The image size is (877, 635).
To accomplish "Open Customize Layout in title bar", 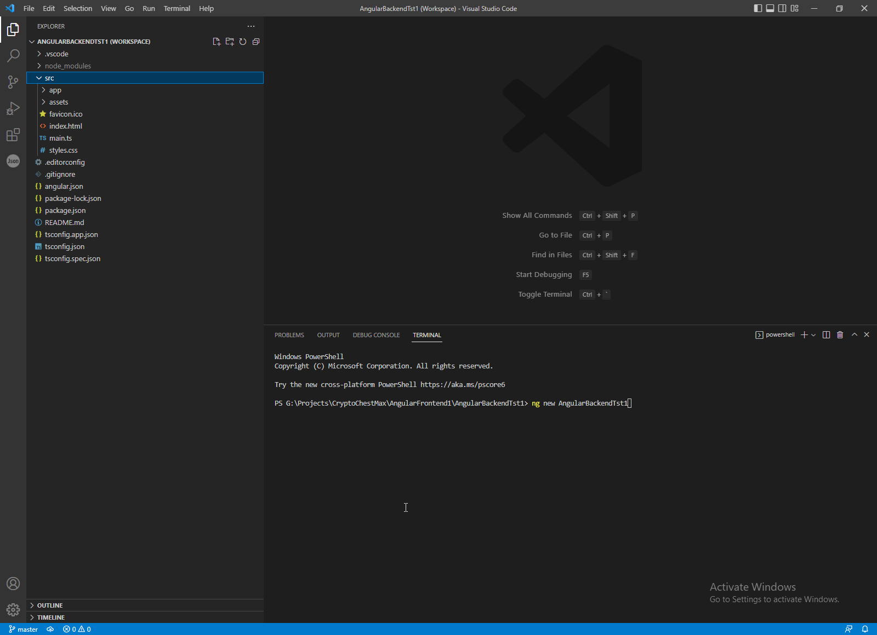I will click(x=795, y=8).
